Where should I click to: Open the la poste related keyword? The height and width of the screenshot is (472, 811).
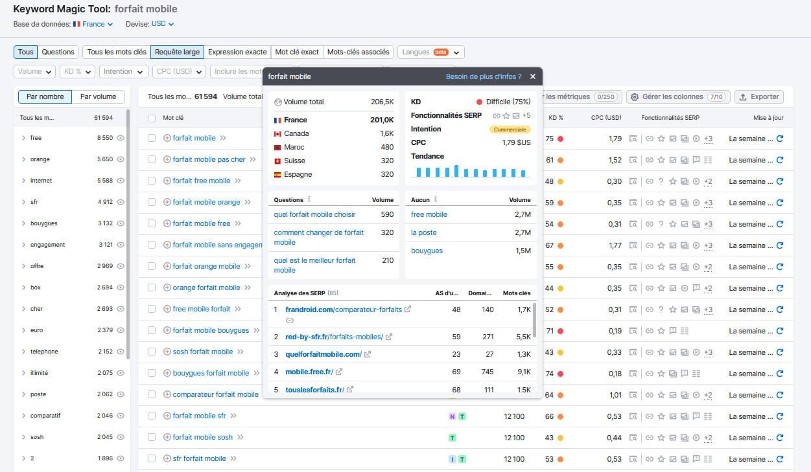(423, 232)
